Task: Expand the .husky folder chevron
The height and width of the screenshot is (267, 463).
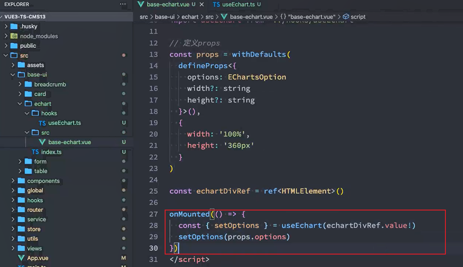Action: [x=6, y=26]
